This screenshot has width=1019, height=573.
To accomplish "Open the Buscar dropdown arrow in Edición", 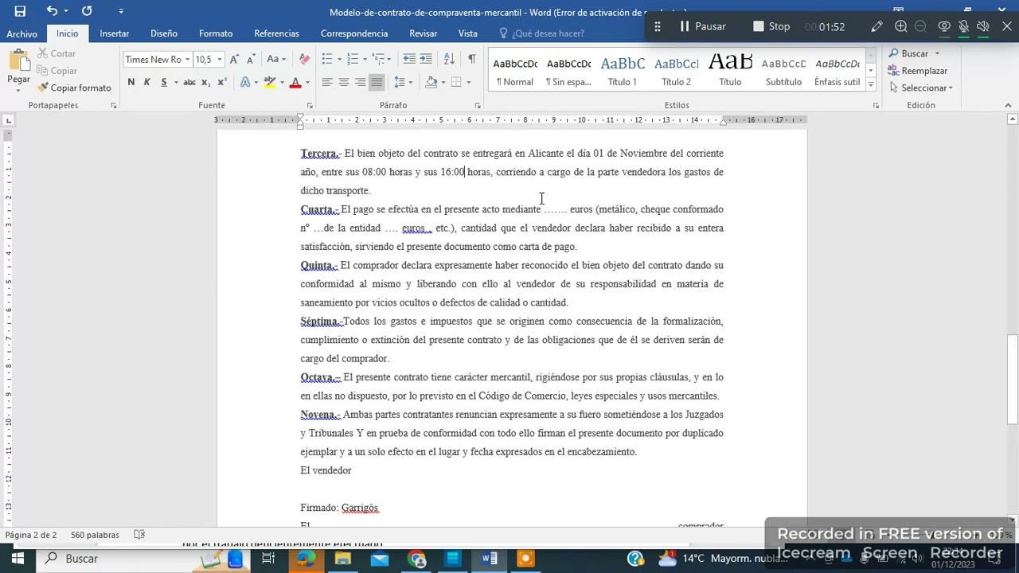I will [x=937, y=53].
